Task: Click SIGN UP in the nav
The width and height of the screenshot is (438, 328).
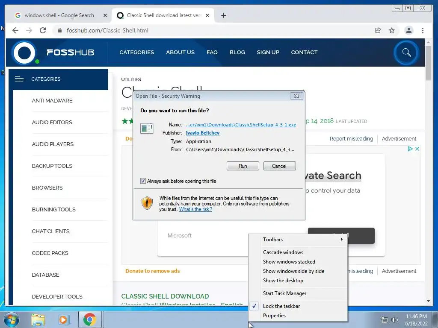Action: click(268, 53)
